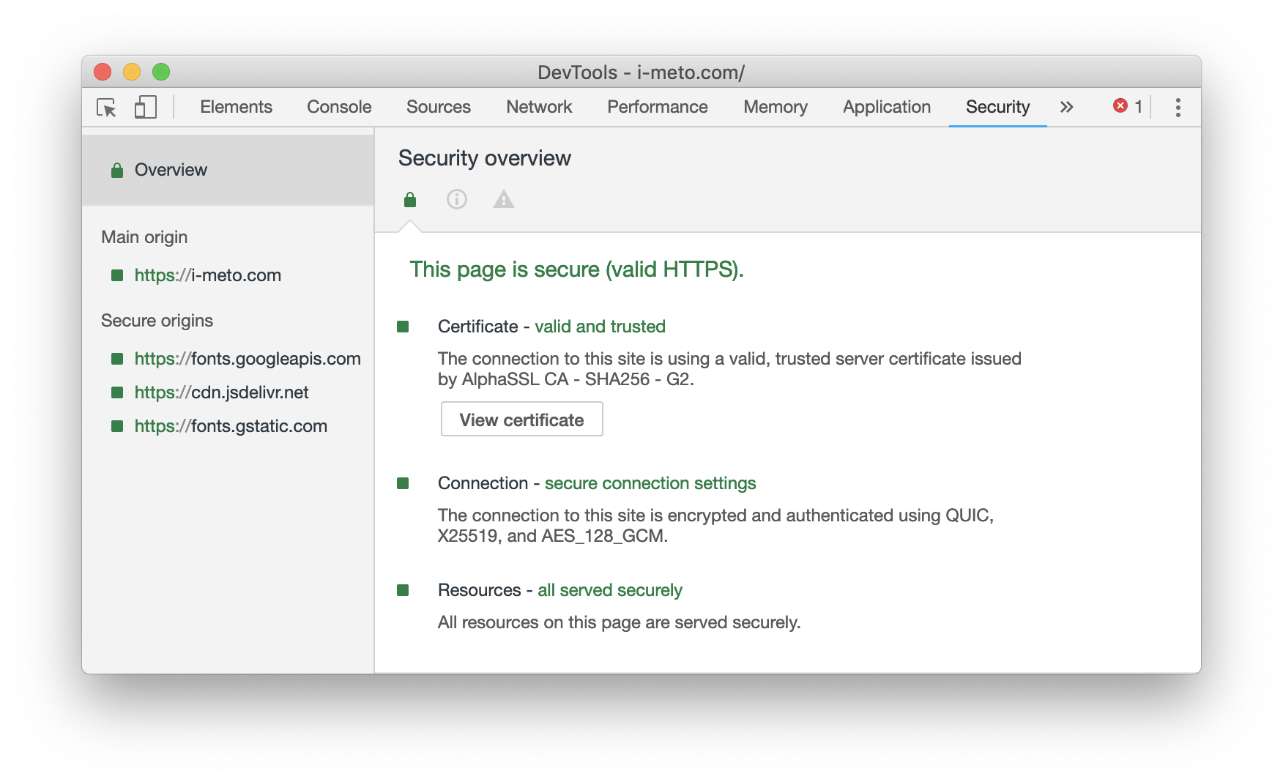Switch to the Console tab

click(339, 107)
